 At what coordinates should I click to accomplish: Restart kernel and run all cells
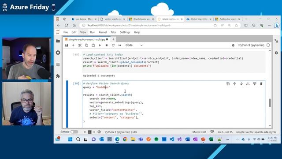(x=120, y=45)
